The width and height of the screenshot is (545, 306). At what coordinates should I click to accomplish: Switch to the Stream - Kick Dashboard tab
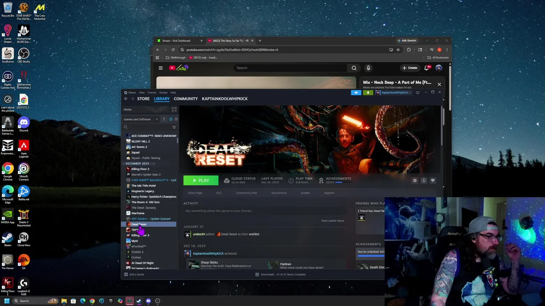click(180, 41)
